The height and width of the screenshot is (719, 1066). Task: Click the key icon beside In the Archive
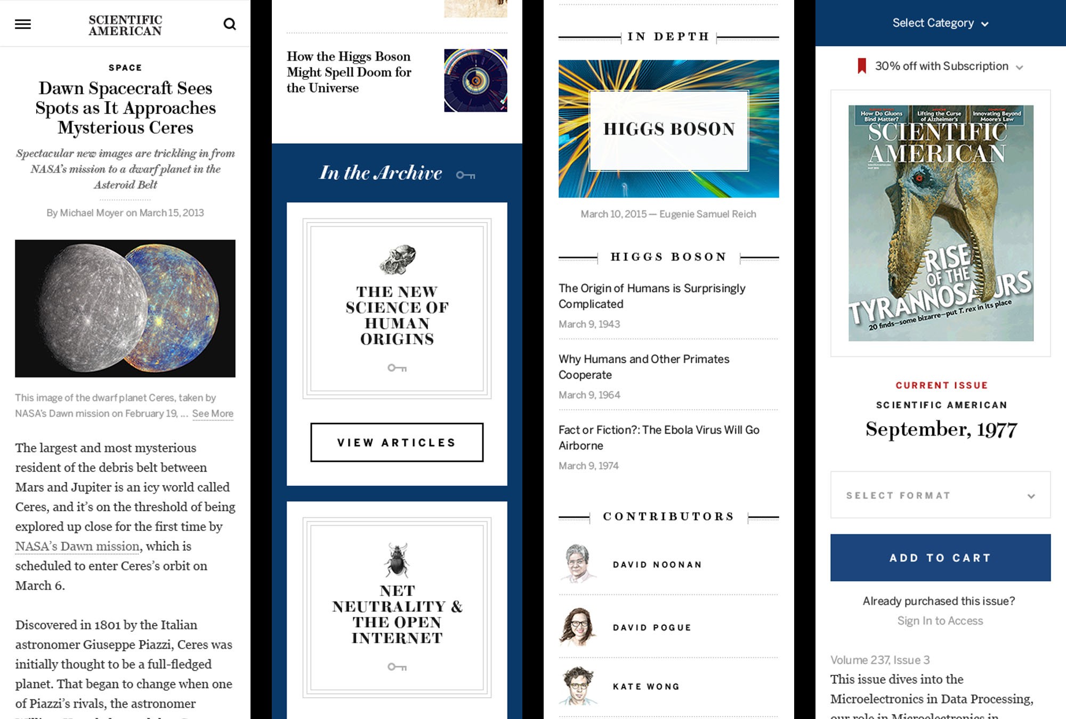466,175
